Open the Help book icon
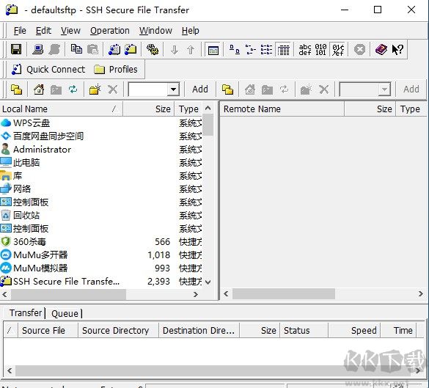 [x=381, y=50]
